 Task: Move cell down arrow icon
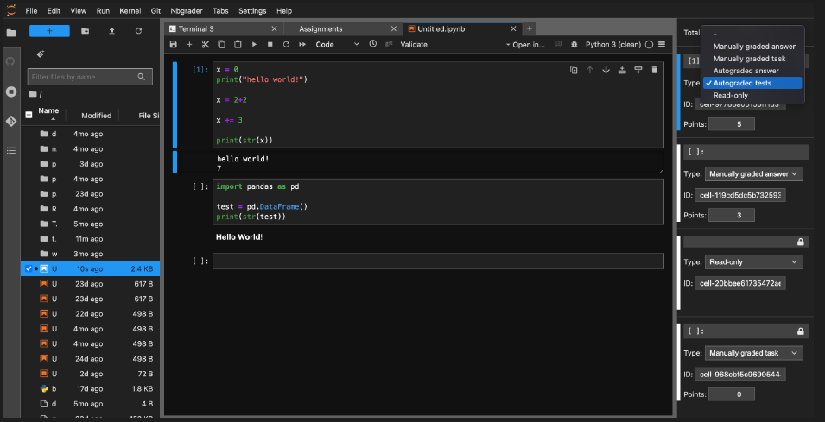point(606,70)
